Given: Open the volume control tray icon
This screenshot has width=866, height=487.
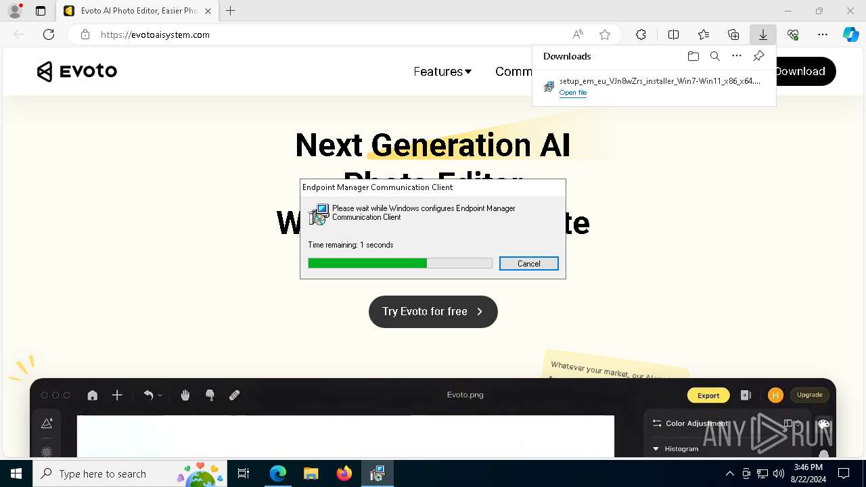Looking at the screenshot, I should click(x=779, y=473).
